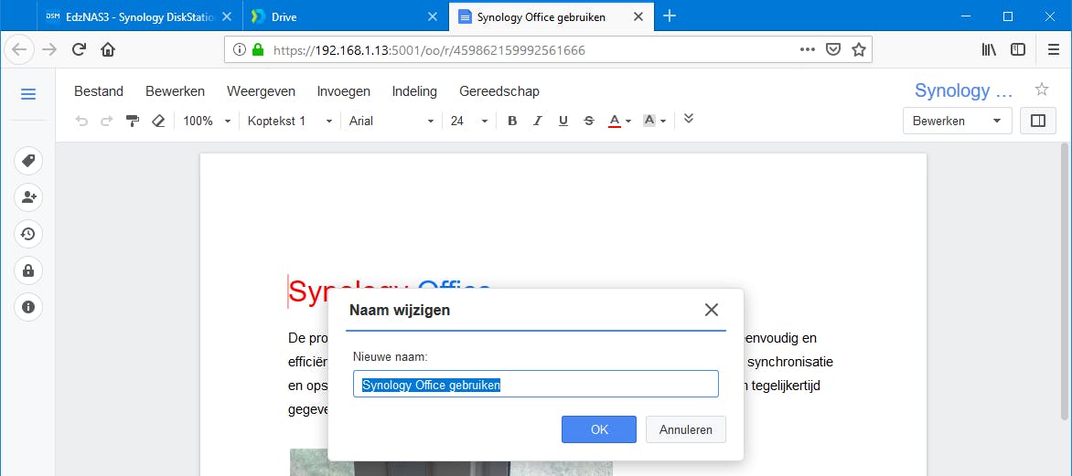Open the 100% zoom dropdown

(207, 121)
